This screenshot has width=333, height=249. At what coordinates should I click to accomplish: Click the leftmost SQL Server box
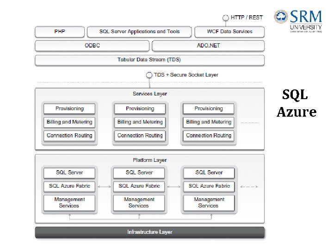point(69,173)
